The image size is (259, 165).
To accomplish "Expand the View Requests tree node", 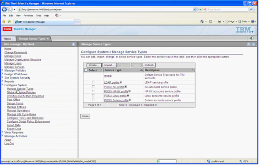I will coord(2,132).
